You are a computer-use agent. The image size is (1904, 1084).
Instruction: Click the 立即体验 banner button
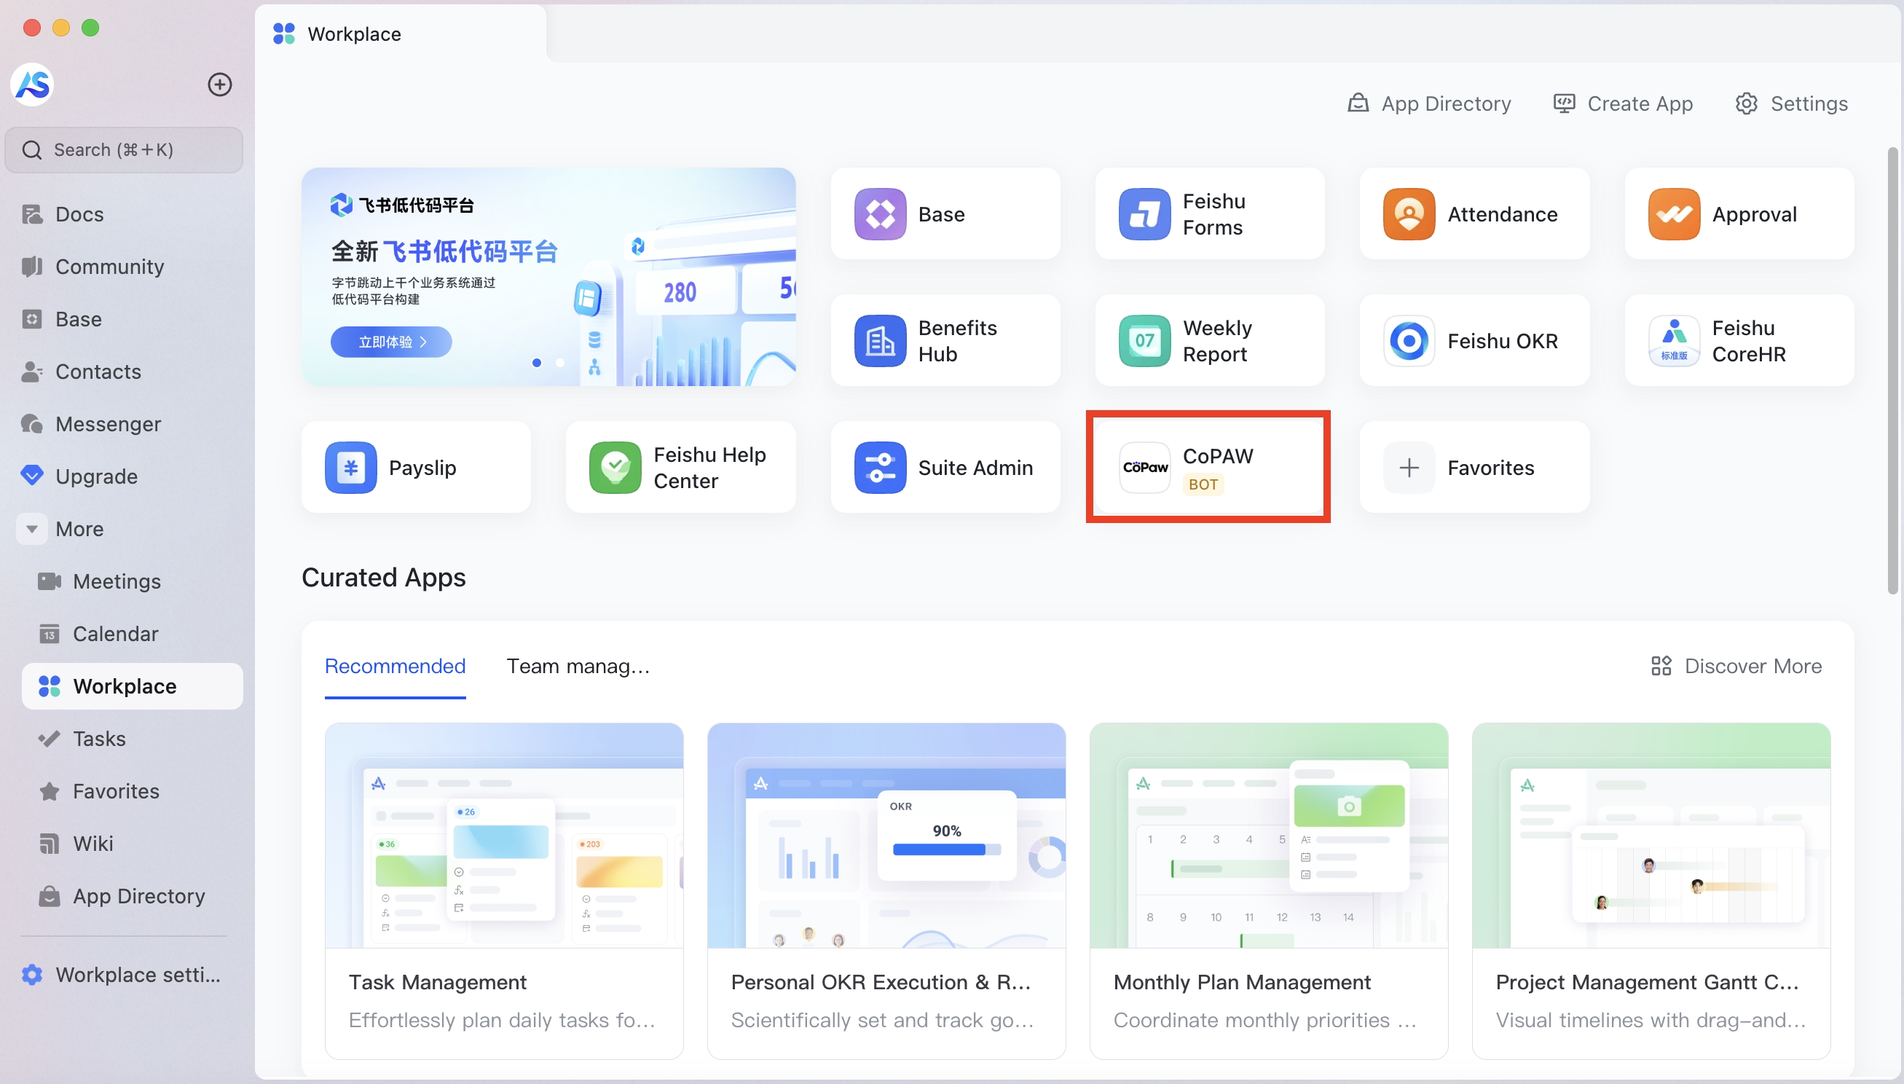point(390,342)
